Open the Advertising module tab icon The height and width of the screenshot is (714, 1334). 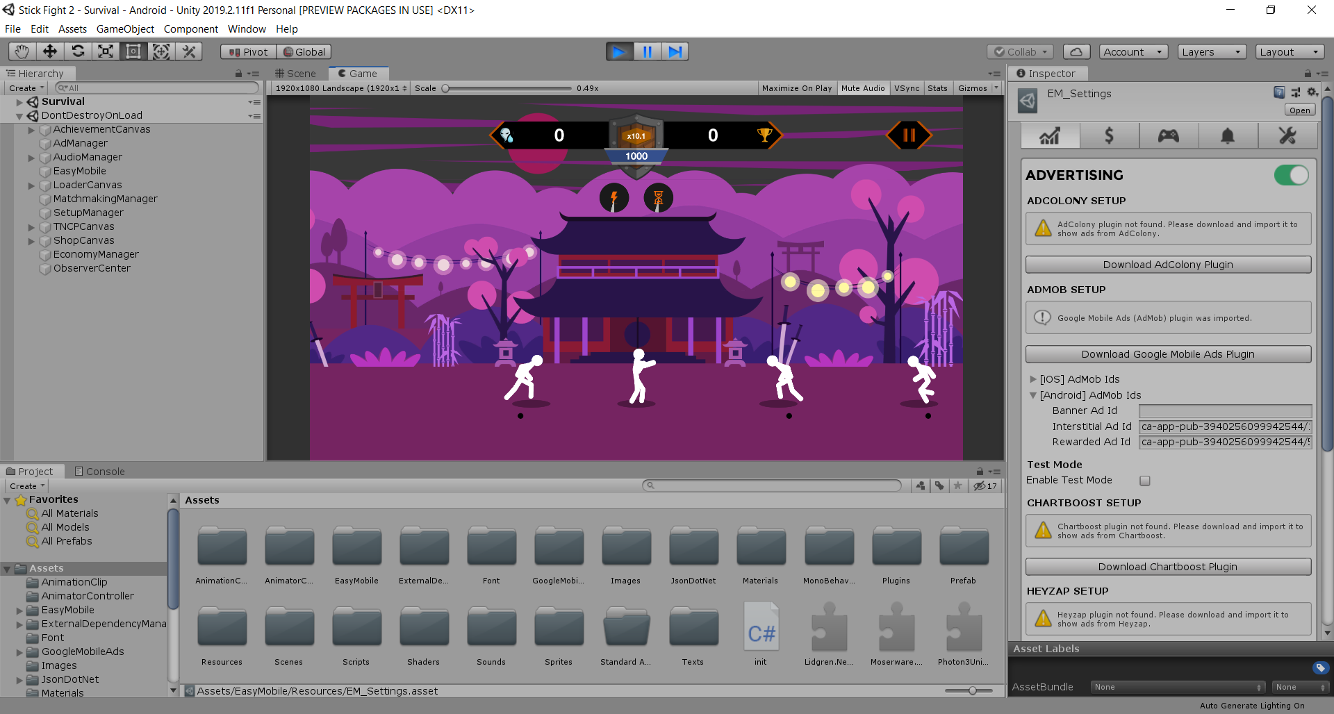(1050, 135)
